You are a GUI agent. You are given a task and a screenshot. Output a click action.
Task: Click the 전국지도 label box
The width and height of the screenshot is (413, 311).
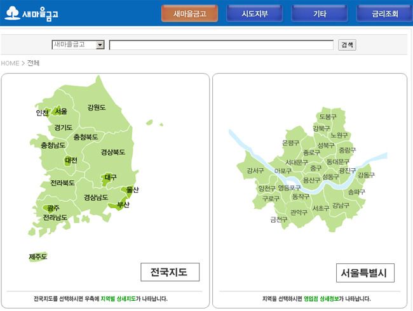(170, 272)
